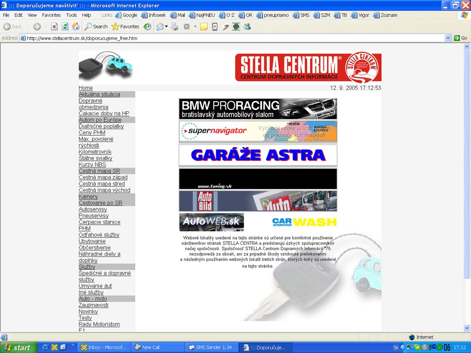This screenshot has width=471, height=353.
Task: Open the Ceny PHM link
Action: pyautogui.click(x=92, y=133)
